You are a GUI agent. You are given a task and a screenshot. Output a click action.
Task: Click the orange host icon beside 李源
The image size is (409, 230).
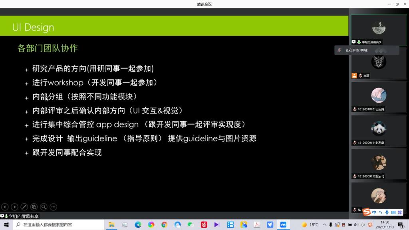(354, 75)
